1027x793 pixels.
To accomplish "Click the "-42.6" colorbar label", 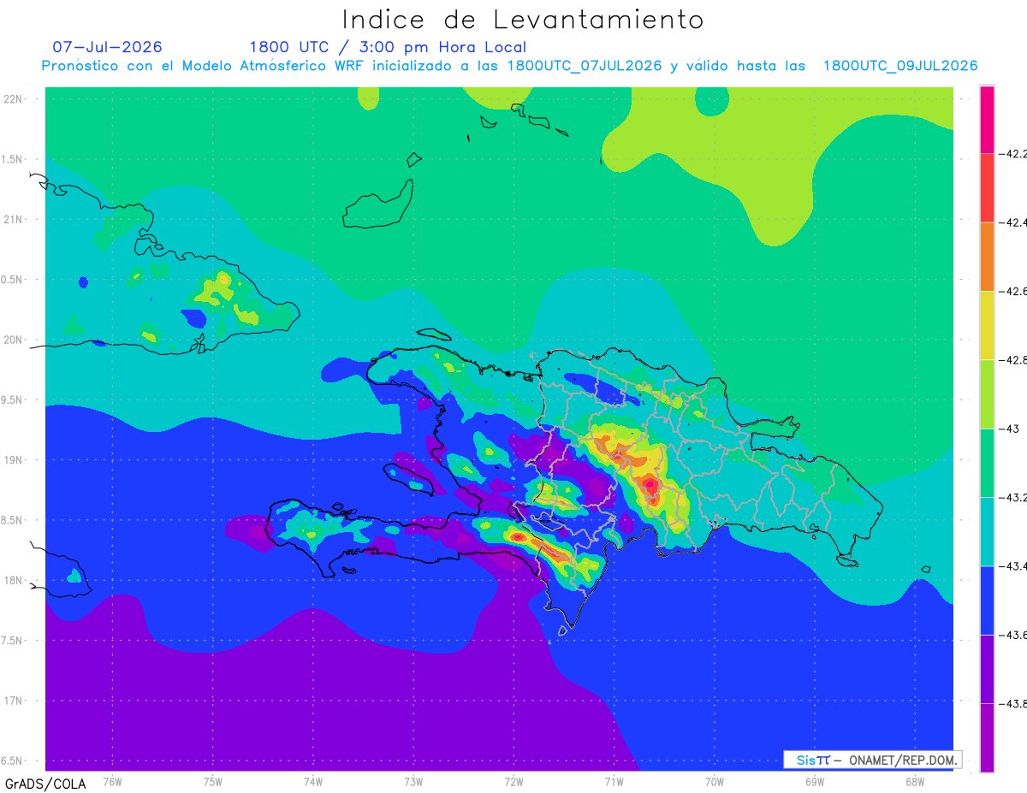I will coord(1014,292).
